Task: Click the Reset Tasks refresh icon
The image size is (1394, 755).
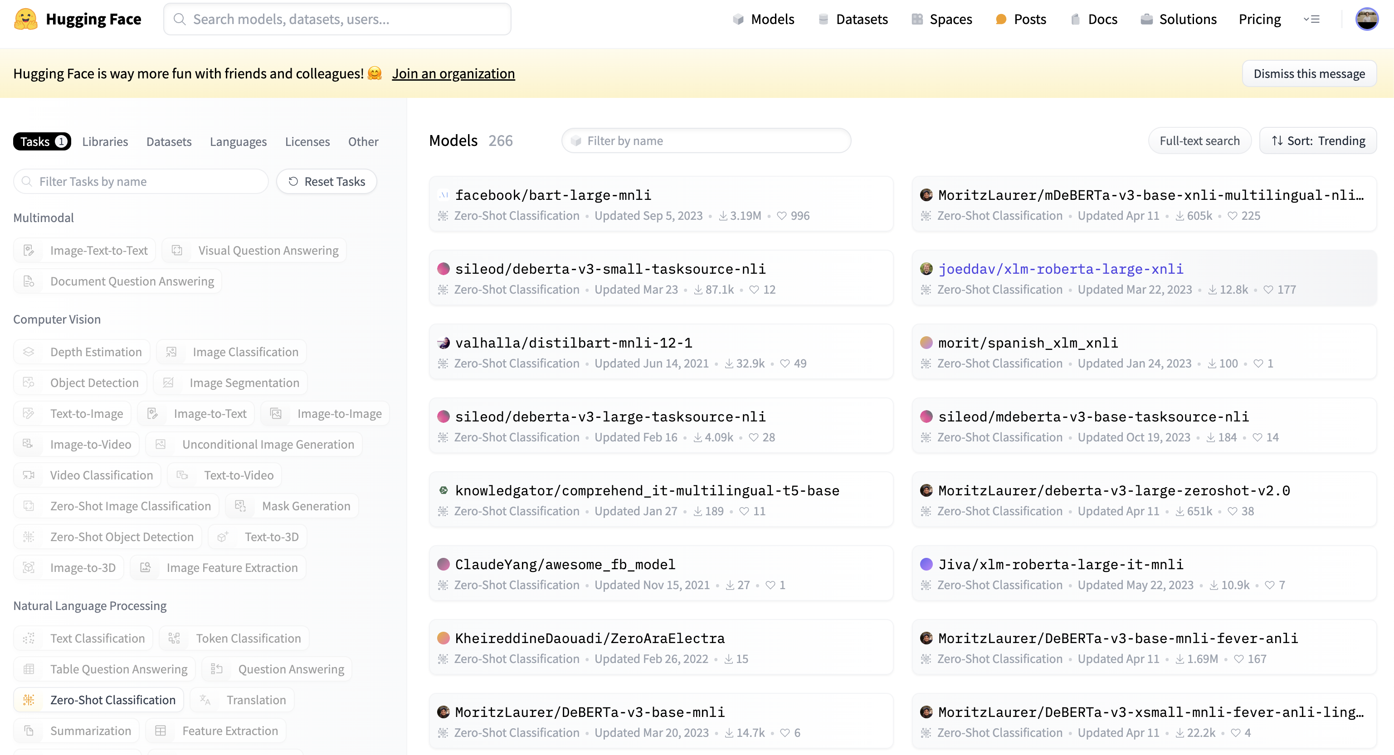Action: 293,181
